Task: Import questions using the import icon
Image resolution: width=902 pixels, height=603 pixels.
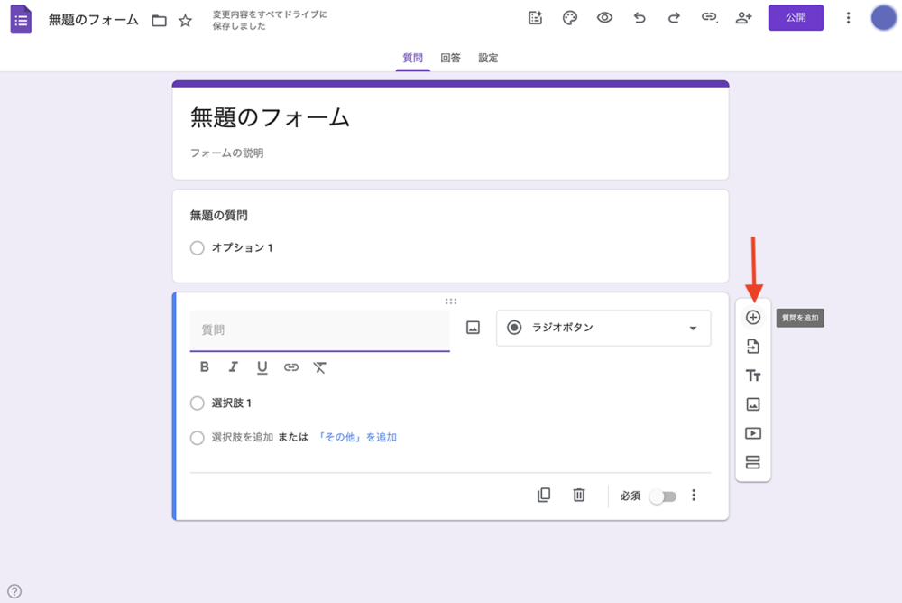Action: (752, 346)
